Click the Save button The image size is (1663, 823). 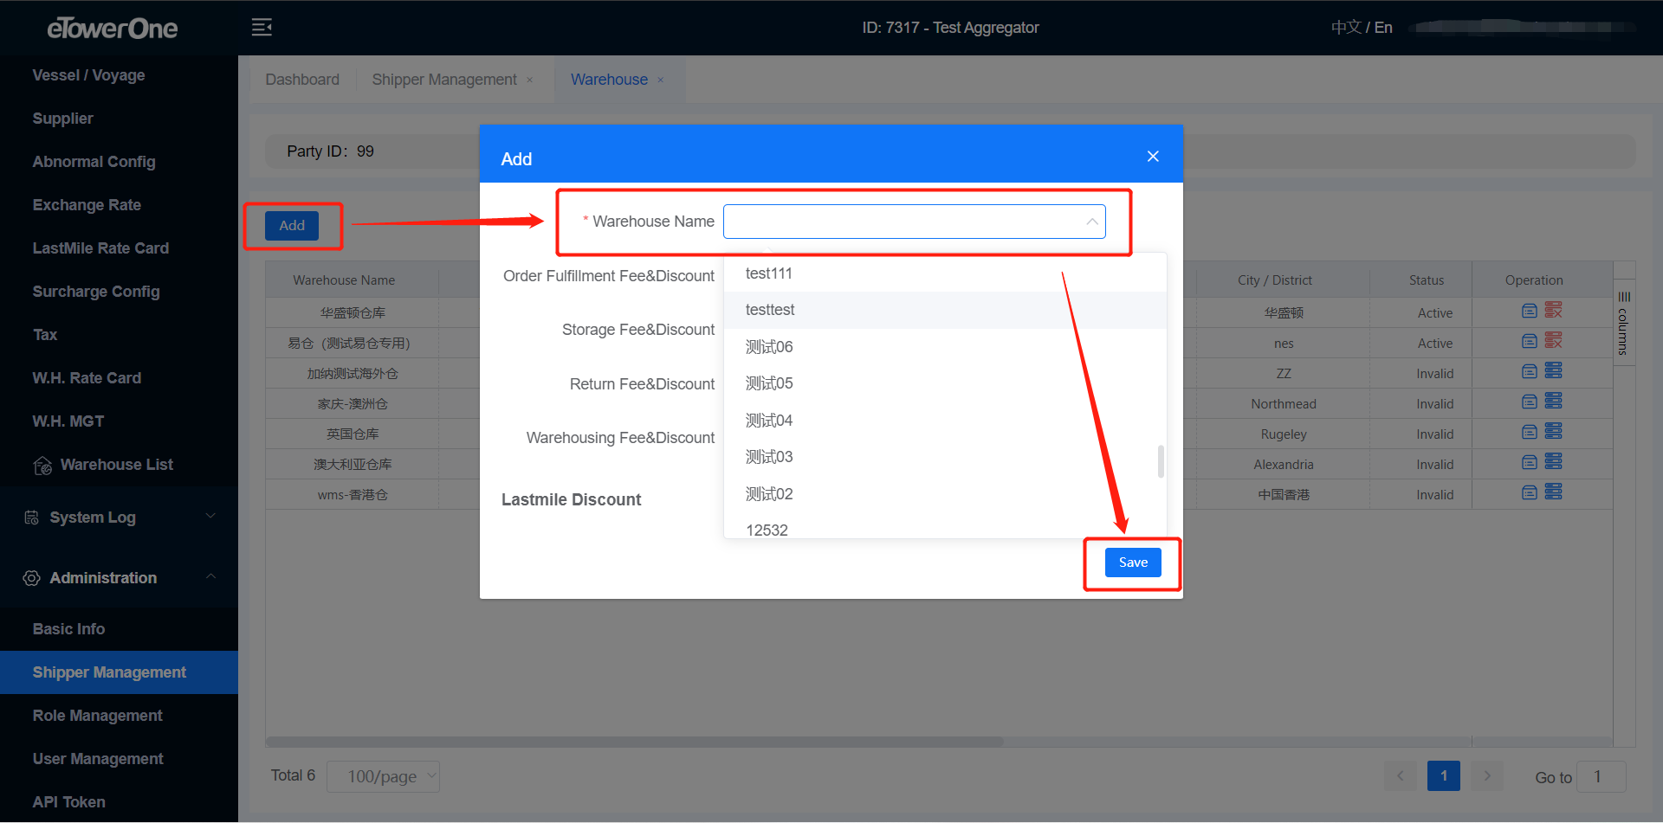point(1132,563)
